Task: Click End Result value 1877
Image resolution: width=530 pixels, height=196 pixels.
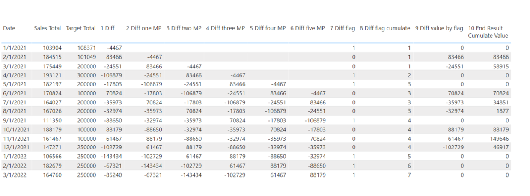Action: (x=502, y=111)
